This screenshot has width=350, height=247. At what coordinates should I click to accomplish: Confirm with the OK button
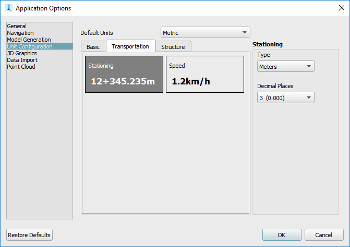(282, 235)
